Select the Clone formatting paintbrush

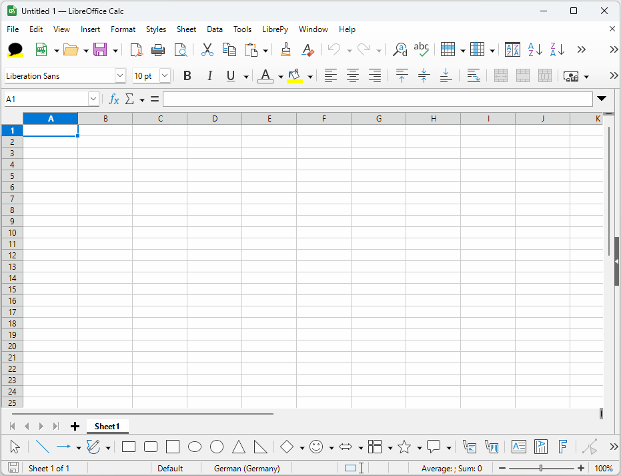pyautogui.click(x=286, y=49)
